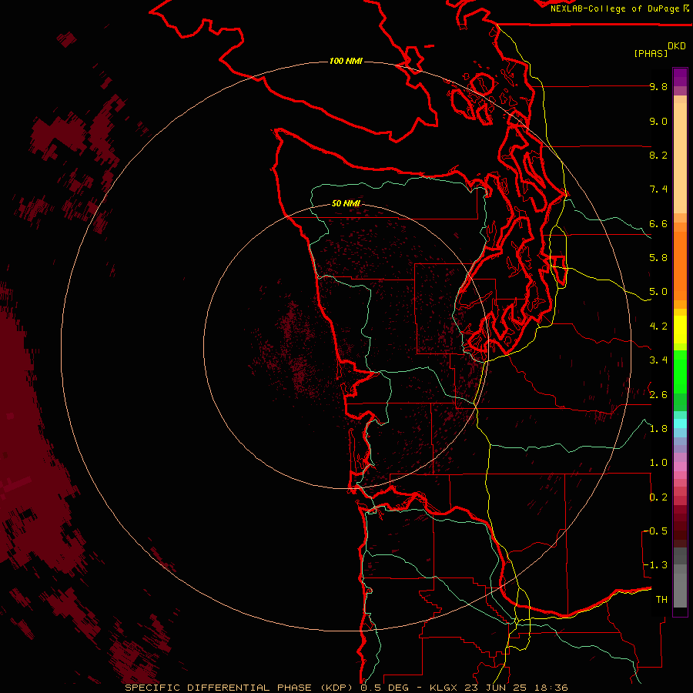693x693 pixels.
Task: Click the cyan band of the color bar
Action: pyautogui.click(x=680, y=423)
